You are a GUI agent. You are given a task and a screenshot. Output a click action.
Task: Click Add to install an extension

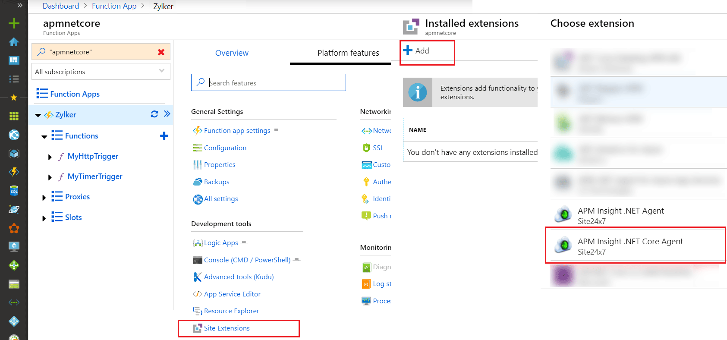[417, 51]
